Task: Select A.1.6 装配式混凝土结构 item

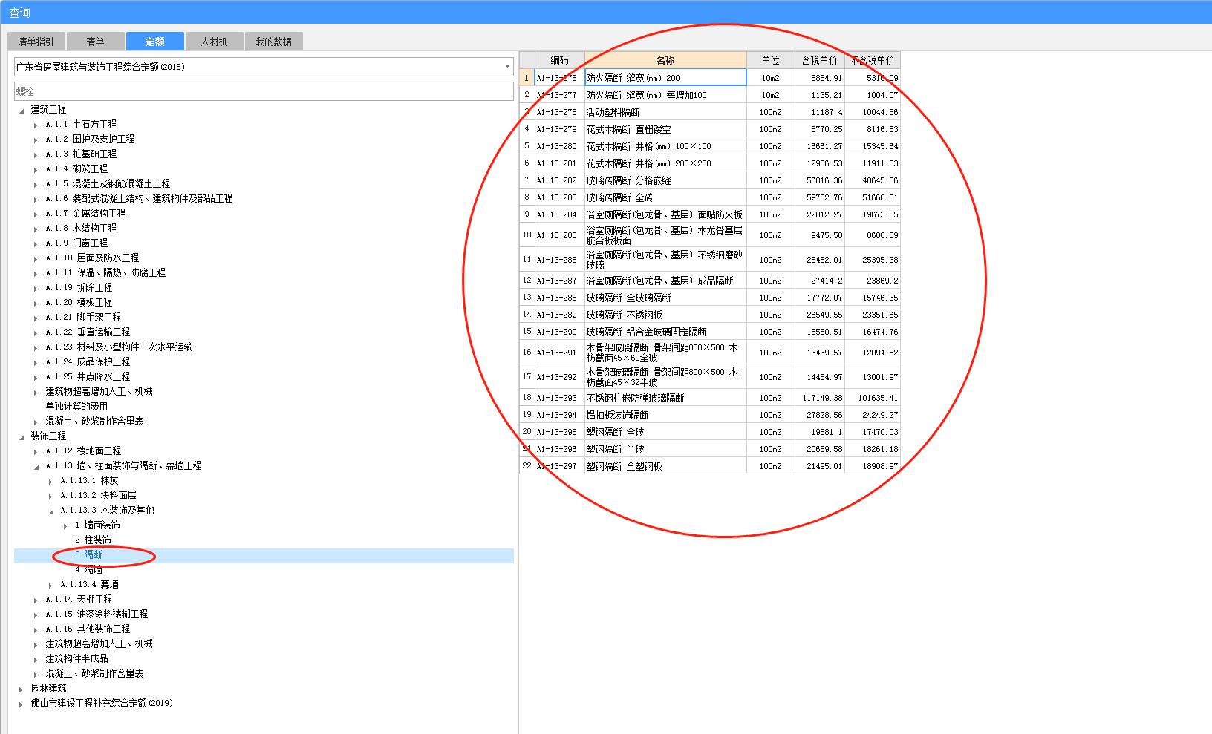Action: (x=139, y=198)
